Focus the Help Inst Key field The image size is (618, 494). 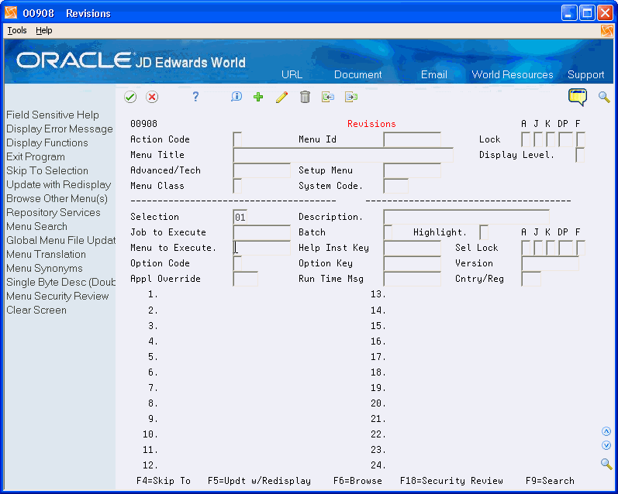point(412,248)
